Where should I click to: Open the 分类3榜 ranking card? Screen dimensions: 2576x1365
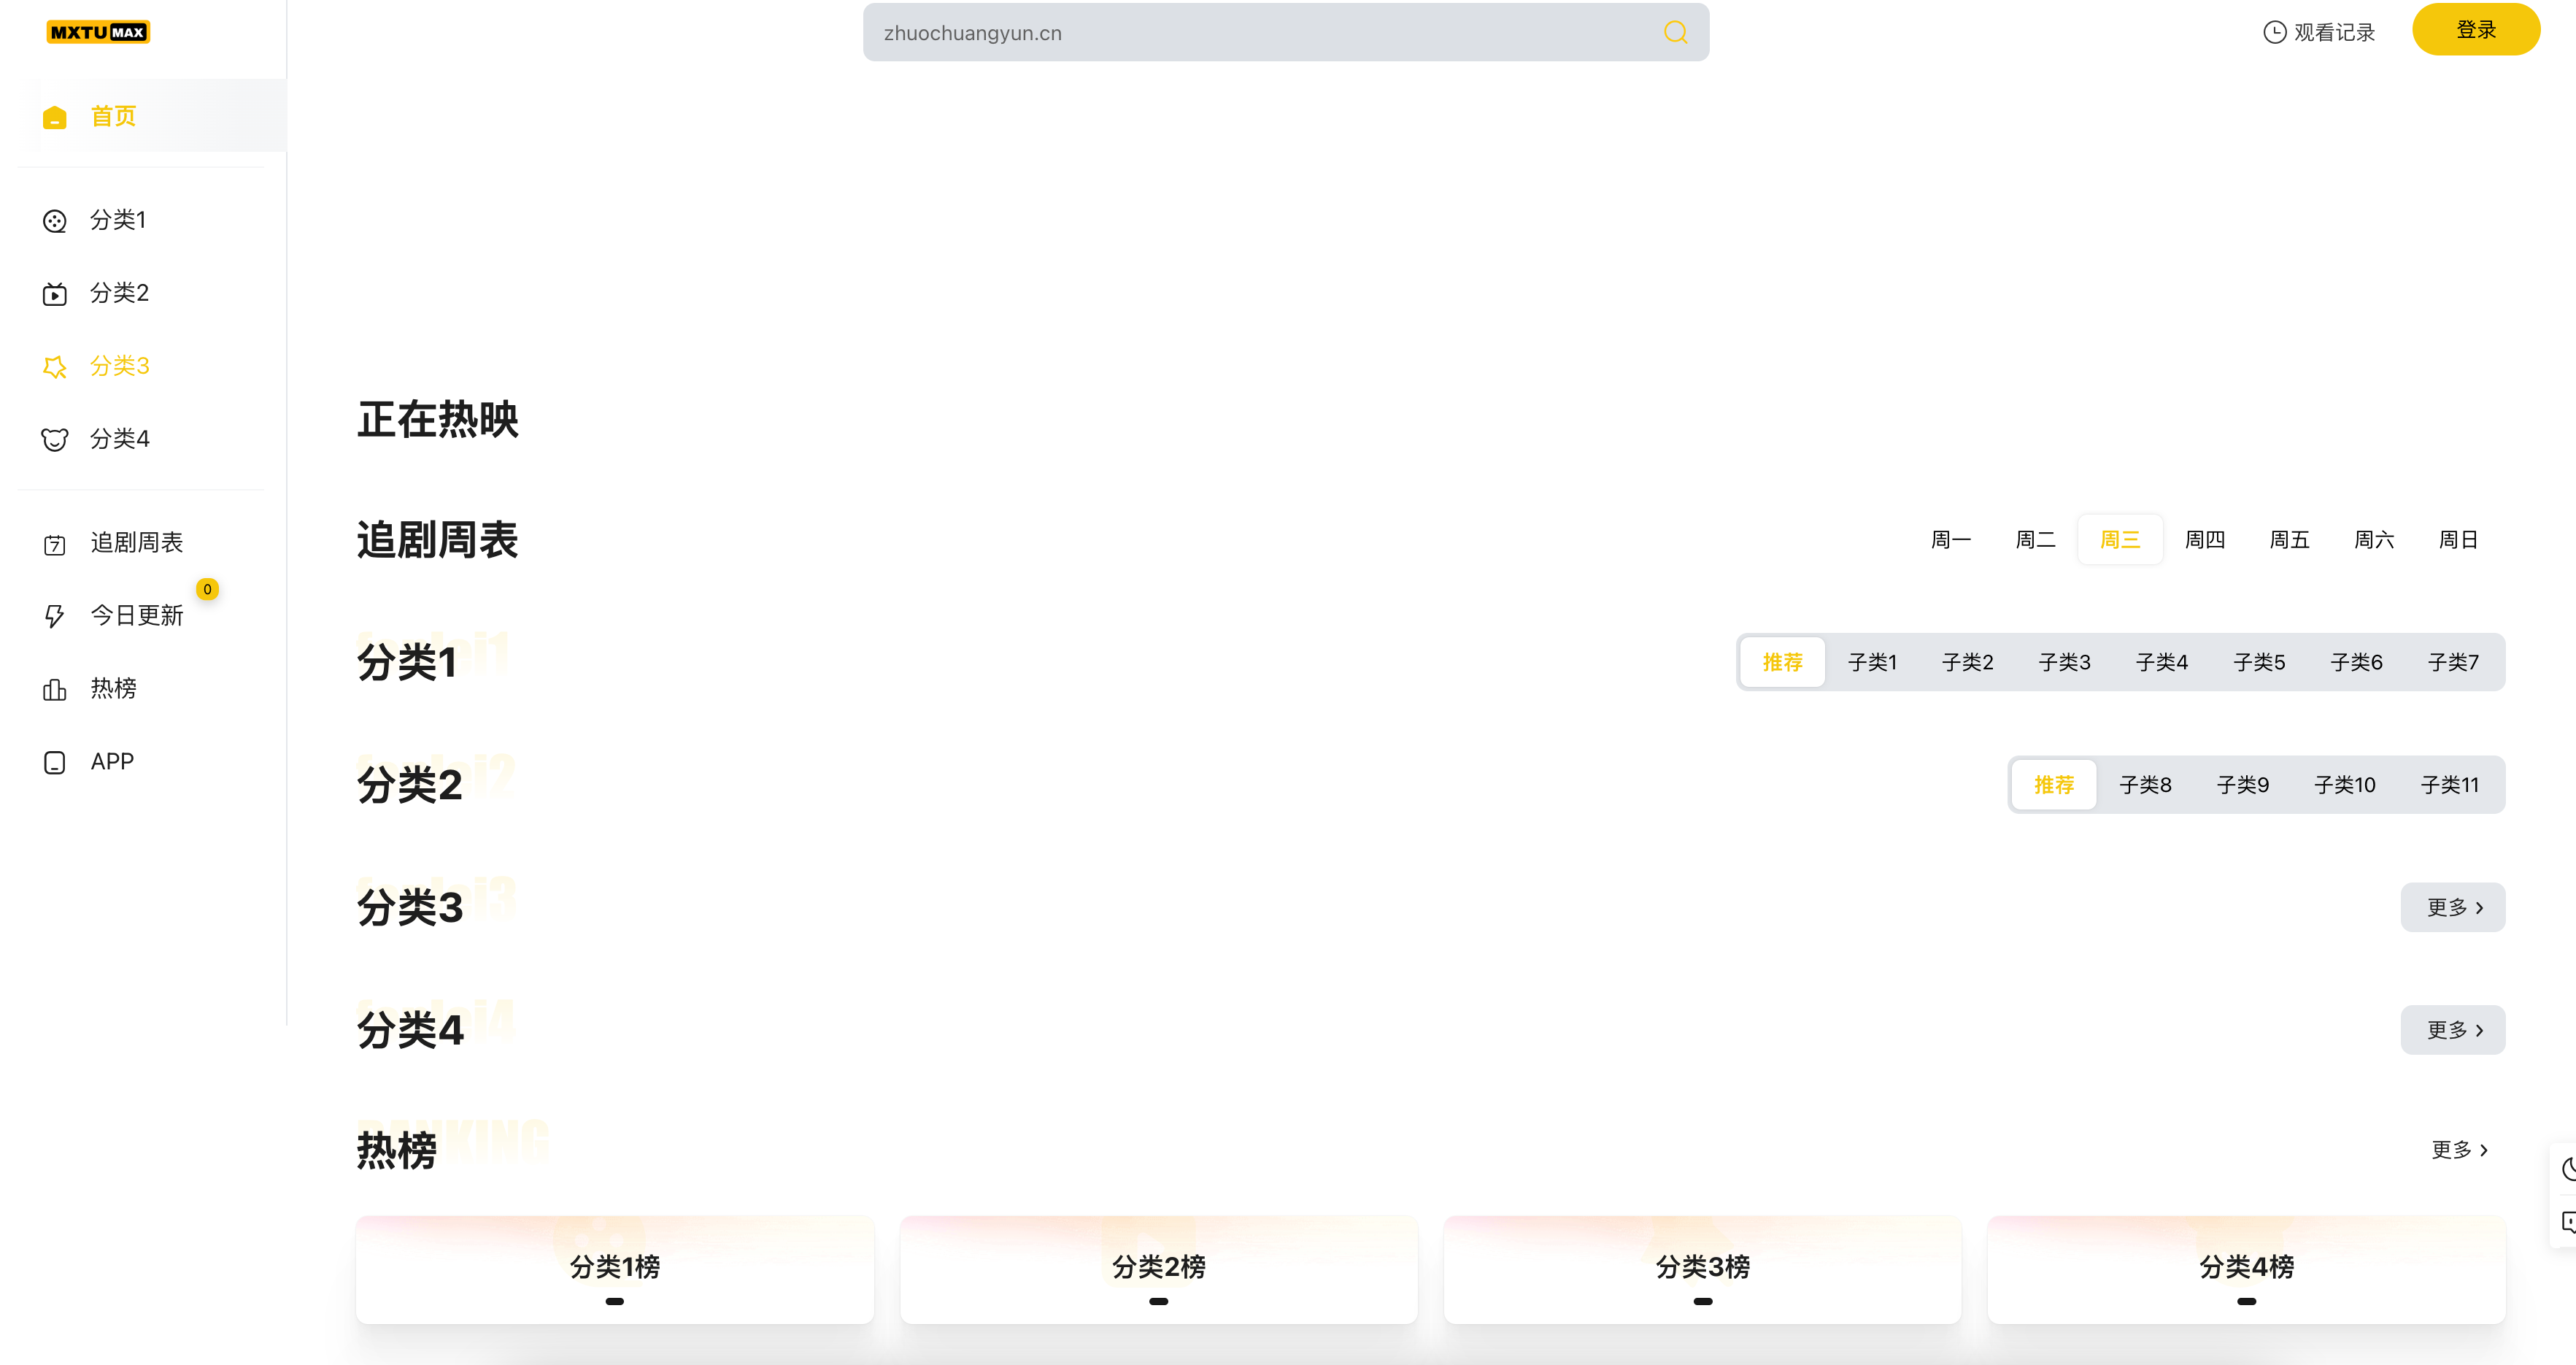click(1702, 1270)
